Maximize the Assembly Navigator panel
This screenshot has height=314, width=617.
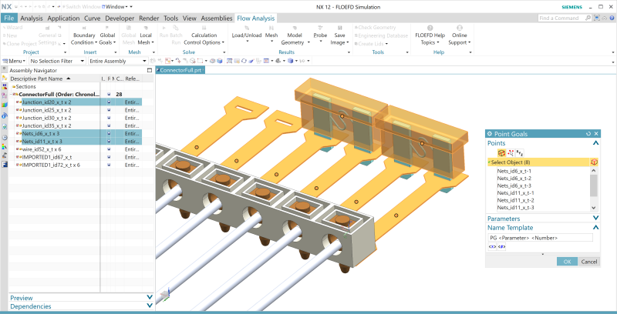(x=150, y=71)
